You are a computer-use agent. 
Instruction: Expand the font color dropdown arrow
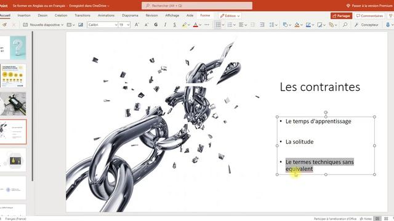(200, 25)
